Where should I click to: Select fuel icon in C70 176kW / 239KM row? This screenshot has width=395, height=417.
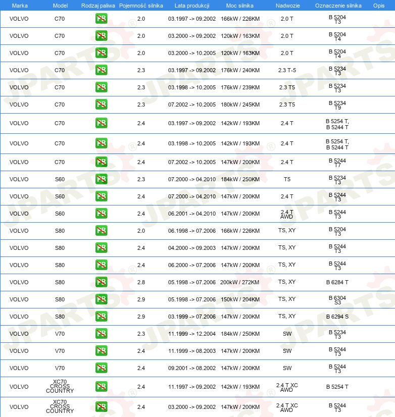101,87
